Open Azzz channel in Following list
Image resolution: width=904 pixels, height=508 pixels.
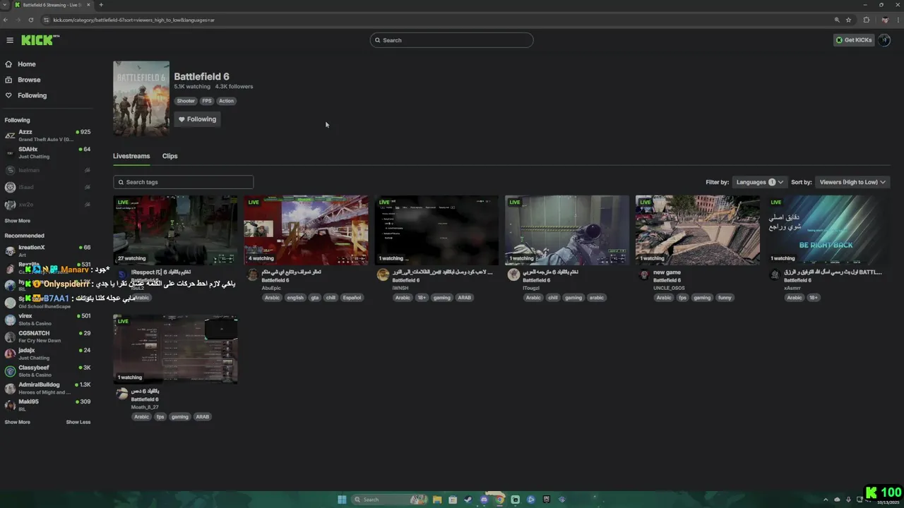(x=47, y=135)
